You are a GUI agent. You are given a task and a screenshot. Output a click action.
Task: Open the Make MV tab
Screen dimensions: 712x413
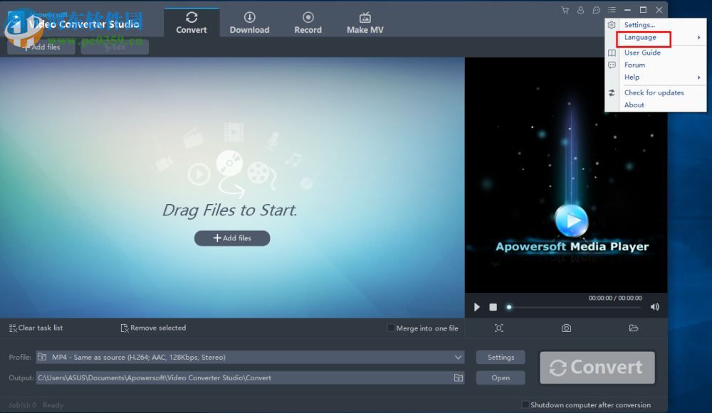[x=365, y=23]
